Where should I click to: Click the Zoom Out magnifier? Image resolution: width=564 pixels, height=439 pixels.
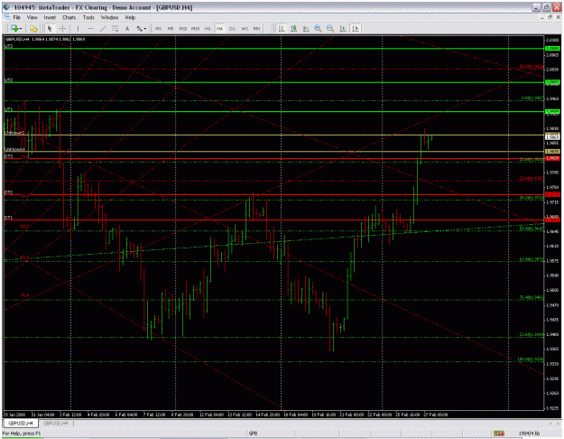pyautogui.click(x=330, y=28)
